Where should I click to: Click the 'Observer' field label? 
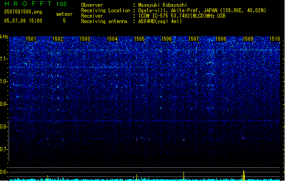pyautogui.click(x=92, y=5)
